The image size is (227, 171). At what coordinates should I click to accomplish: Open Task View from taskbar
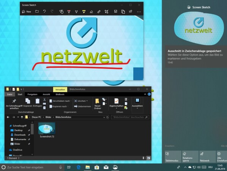click(x=69, y=167)
